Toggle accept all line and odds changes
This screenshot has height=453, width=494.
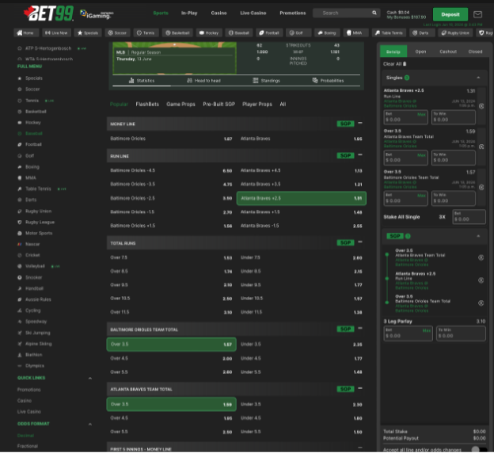(477, 449)
